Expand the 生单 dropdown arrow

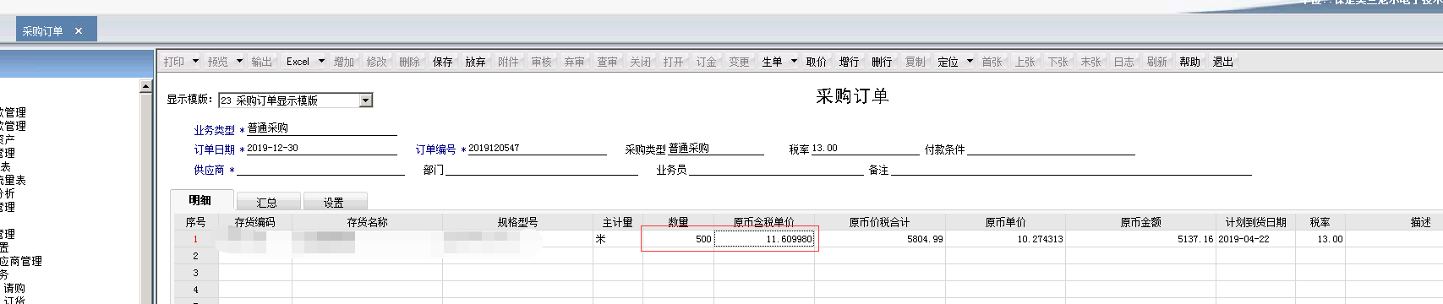point(794,62)
